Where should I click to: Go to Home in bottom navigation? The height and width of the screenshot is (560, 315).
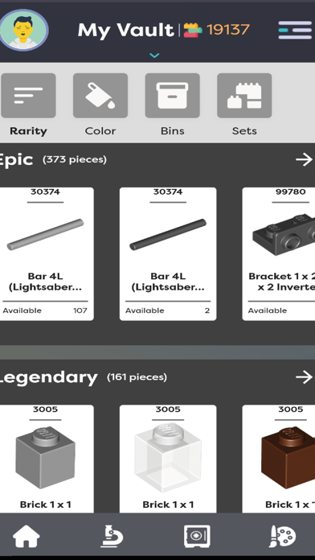27,536
